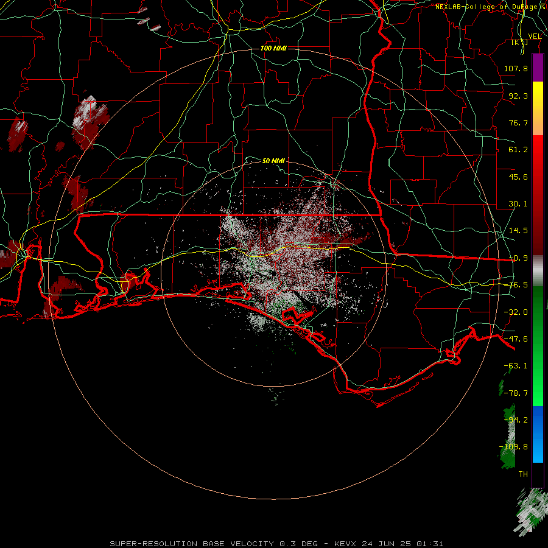Click the -47.6 value on velocity scale
Screen dimensions: 548x548
[516, 339]
